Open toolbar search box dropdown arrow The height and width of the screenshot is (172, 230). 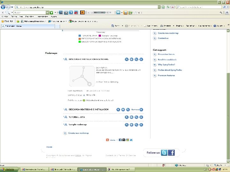coord(47,12)
